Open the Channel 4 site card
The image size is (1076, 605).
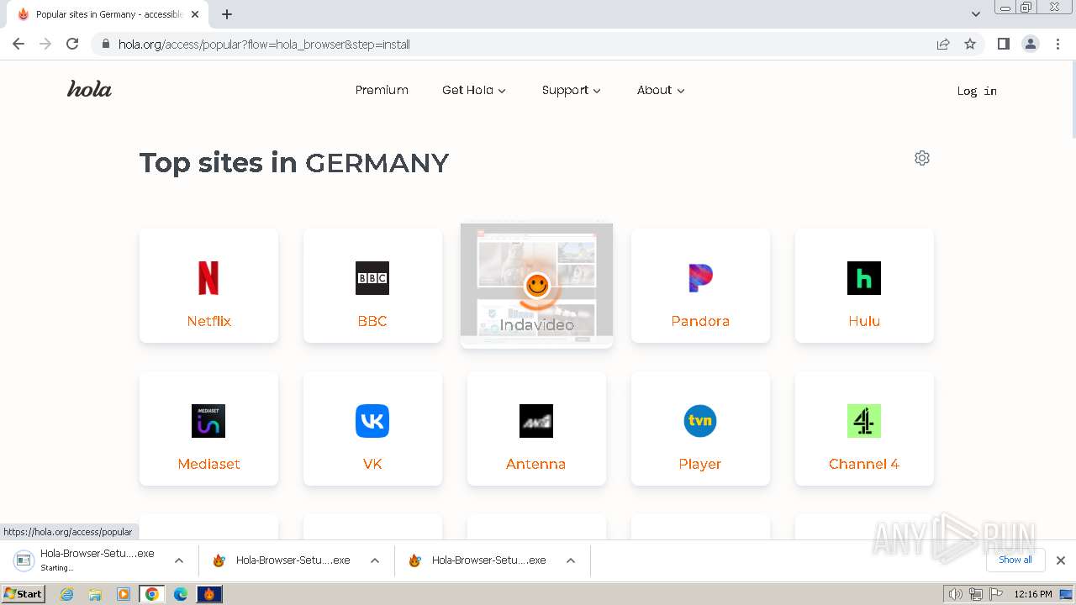[864, 429]
